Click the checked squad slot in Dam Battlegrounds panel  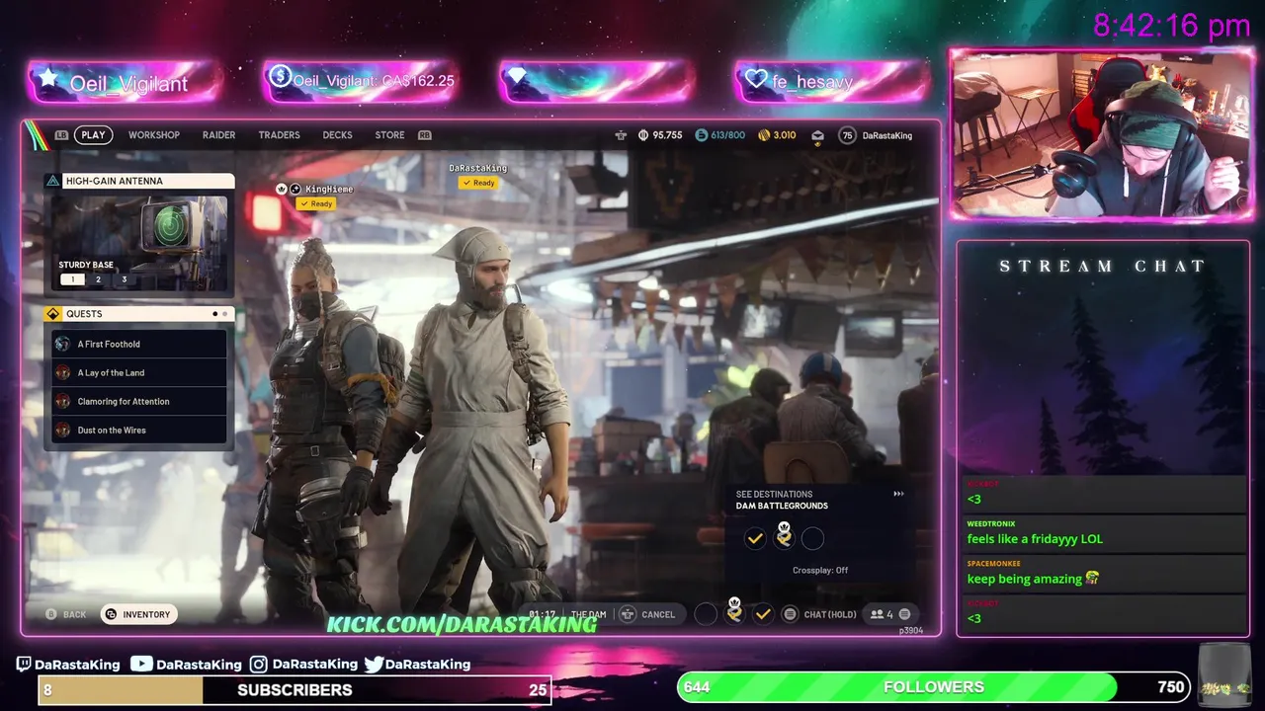pyautogui.click(x=755, y=538)
